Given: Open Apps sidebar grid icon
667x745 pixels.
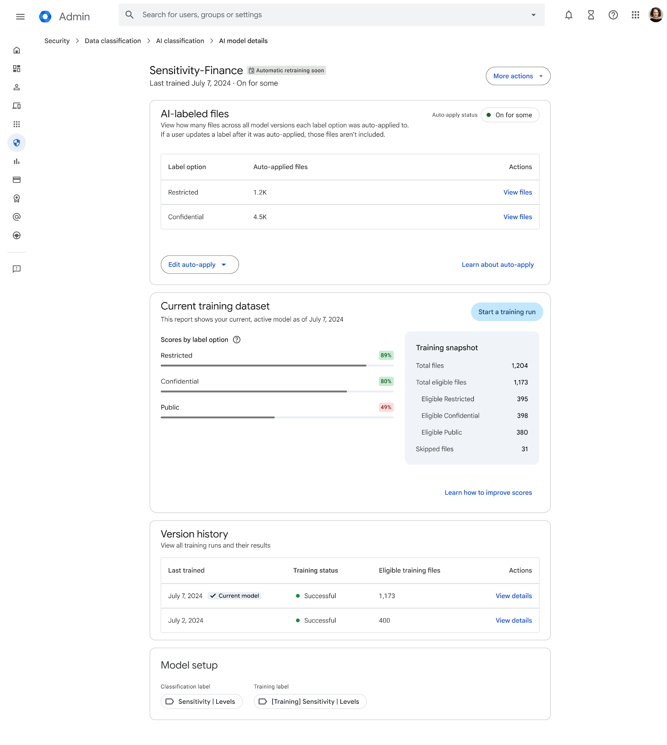Looking at the screenshot, I should (x=17, y=124).
